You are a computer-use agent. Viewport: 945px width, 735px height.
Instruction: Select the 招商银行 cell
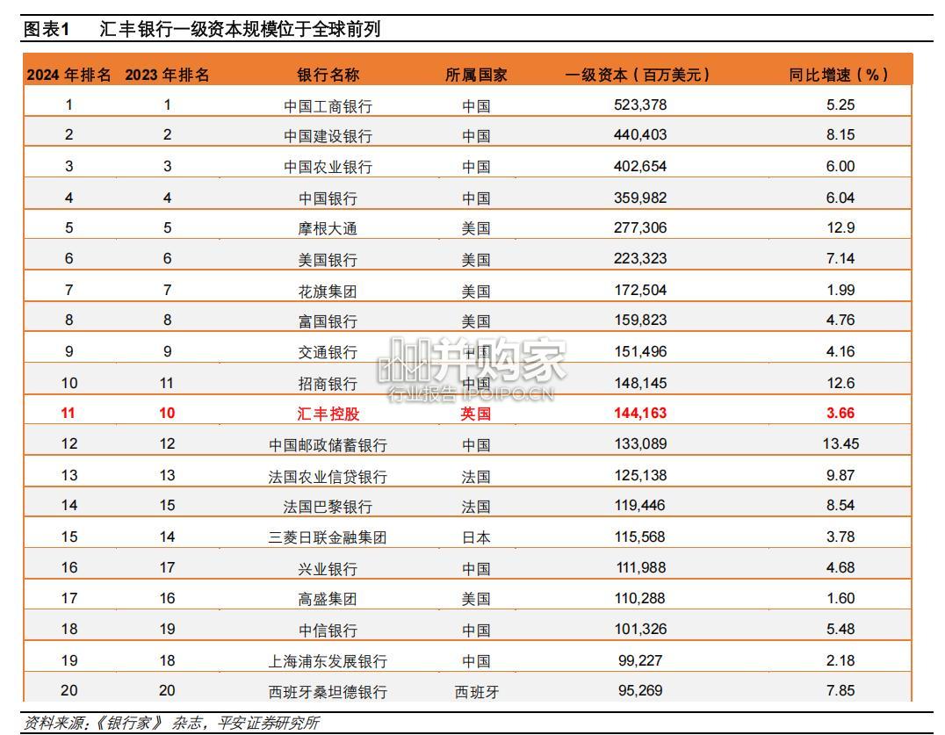[x=328, y=384]
